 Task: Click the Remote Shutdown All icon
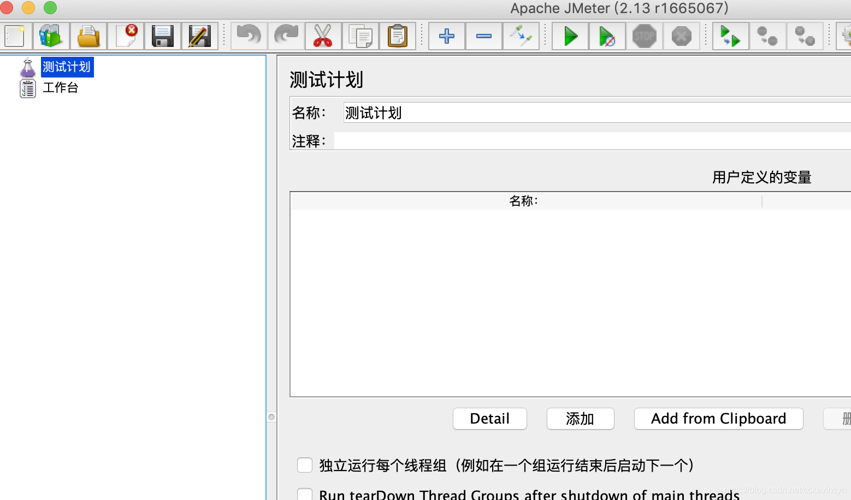pos(805,37)
